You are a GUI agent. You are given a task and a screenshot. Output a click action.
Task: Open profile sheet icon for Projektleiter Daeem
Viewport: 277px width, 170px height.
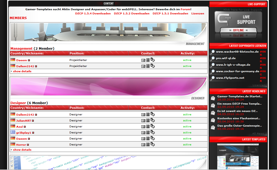click(148, 60)
